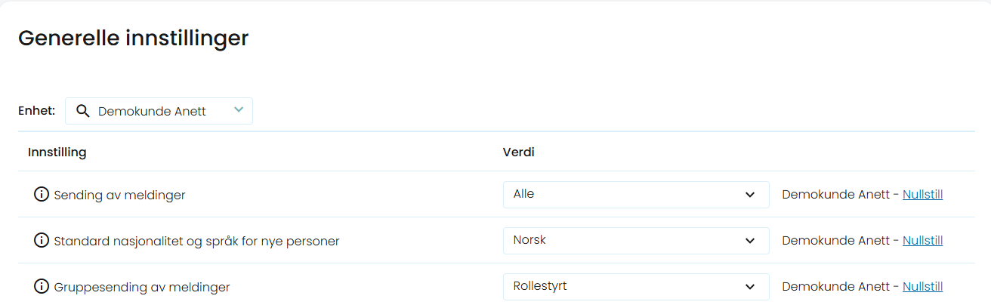The image size is (991, 308).
Task: Click Demokunde Anett text beside the Norsk row
Action: point(836,241)
